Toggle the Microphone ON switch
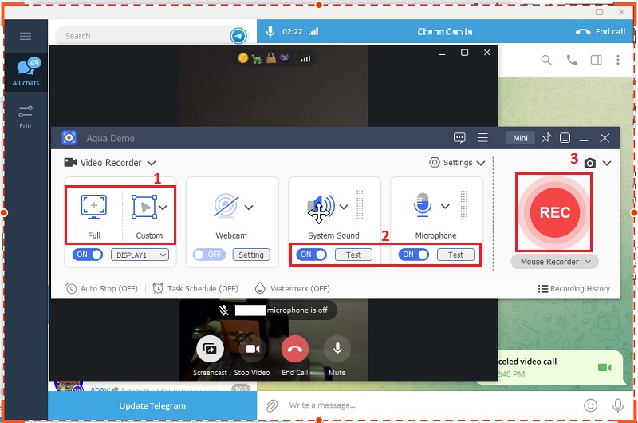Viewport: 638px width, 423px height. click(413, 255)
